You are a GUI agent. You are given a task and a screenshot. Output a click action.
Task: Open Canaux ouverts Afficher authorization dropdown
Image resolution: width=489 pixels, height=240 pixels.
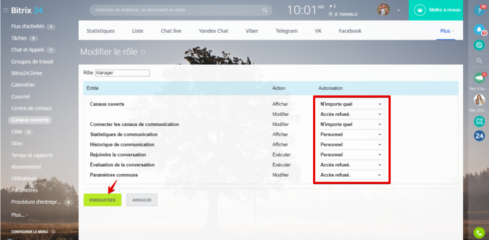[351, 104]
